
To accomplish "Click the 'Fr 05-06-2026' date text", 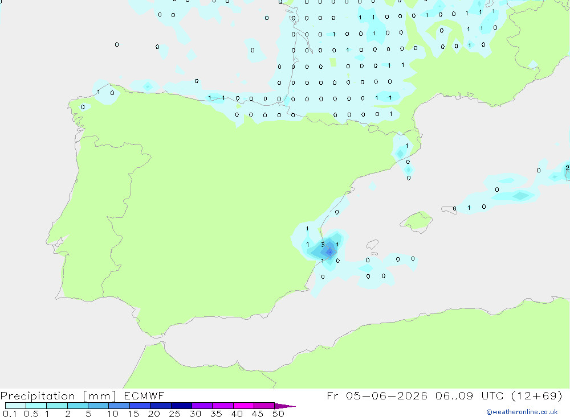I will (377, 395).
